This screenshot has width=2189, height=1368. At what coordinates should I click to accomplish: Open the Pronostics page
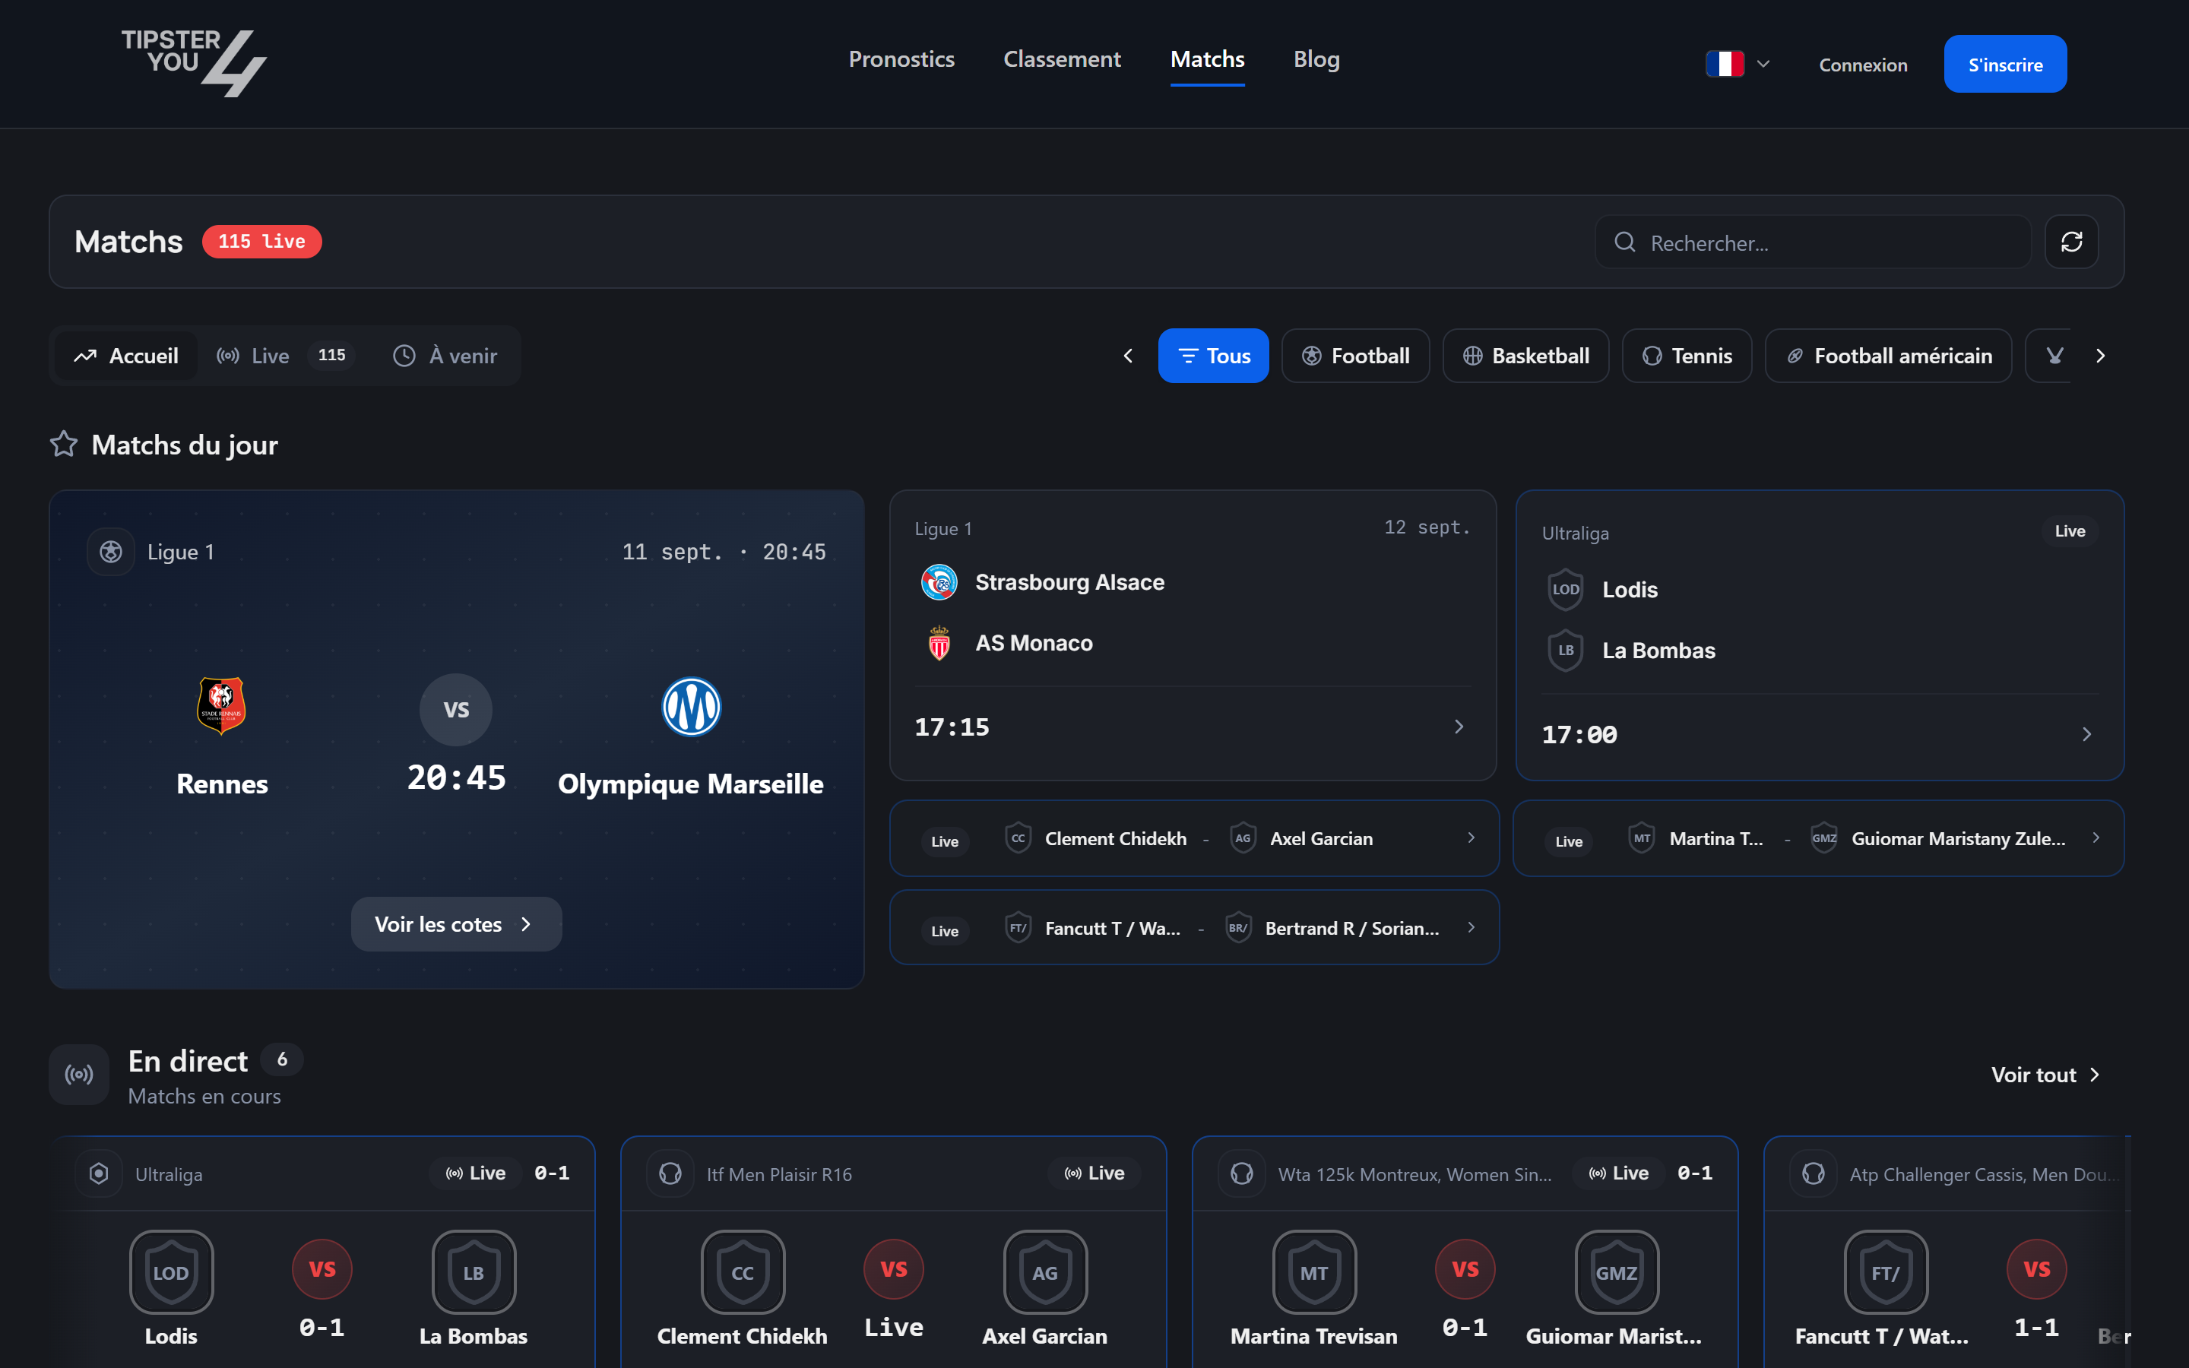[901, 60]
